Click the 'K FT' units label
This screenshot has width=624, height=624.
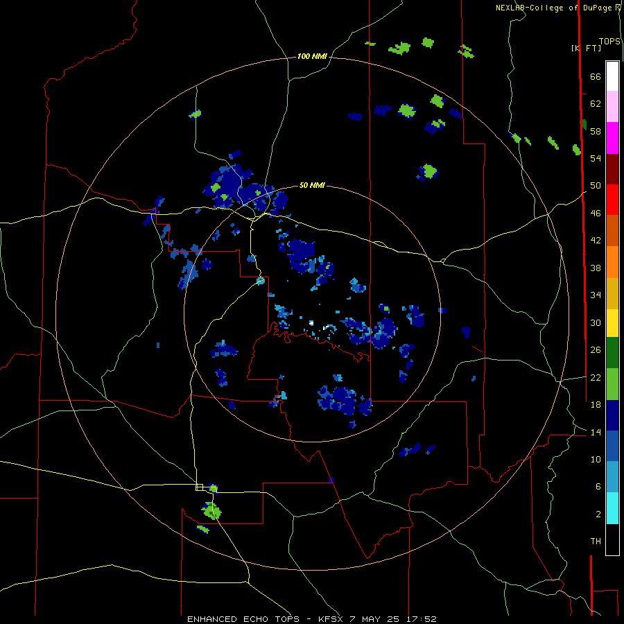pos(586,48)
